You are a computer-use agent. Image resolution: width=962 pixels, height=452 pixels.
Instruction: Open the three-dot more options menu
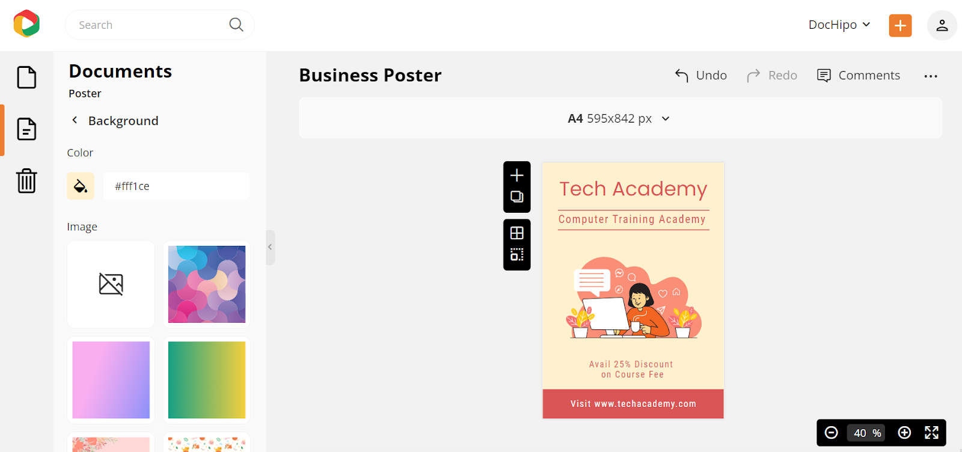(x=931, y=76)
